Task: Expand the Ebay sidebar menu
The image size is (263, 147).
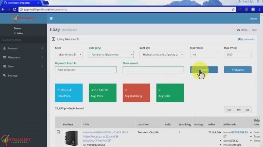Action: 23,66
